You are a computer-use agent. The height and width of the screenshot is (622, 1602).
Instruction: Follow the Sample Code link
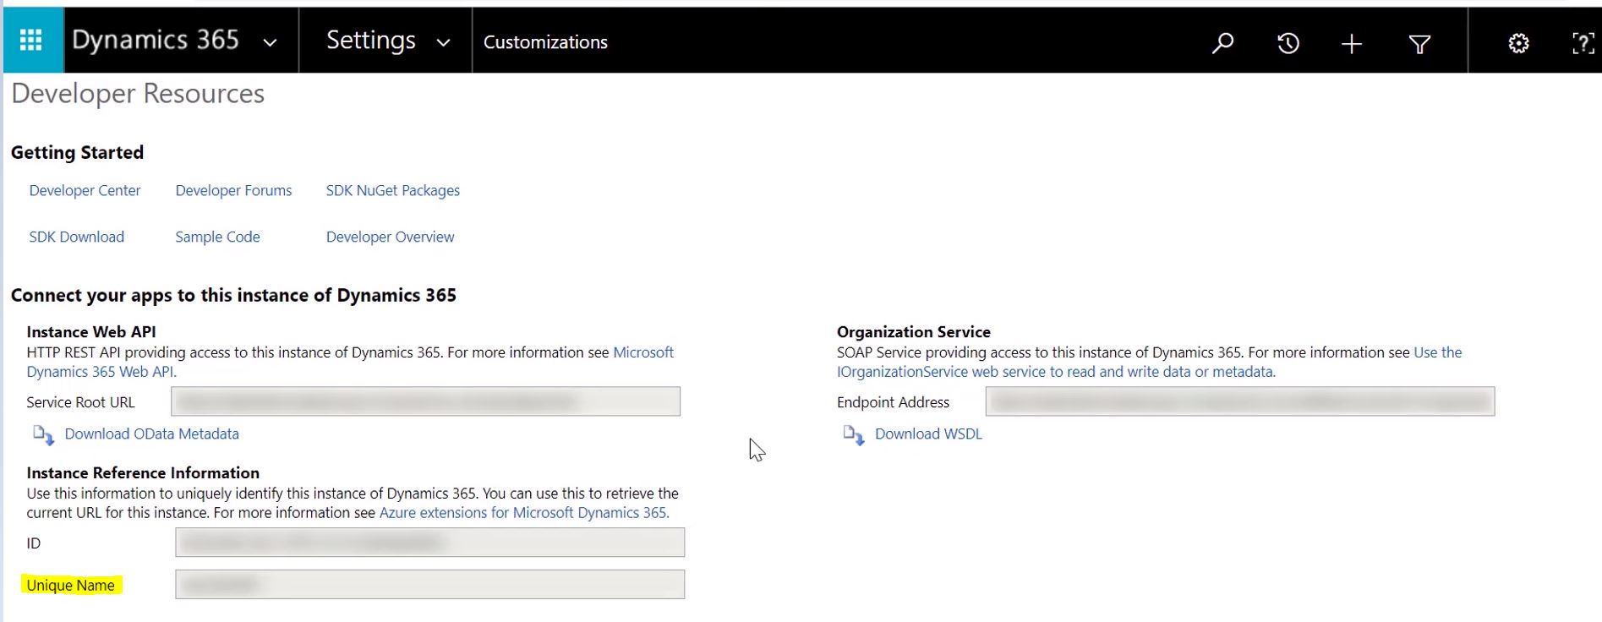217,237
